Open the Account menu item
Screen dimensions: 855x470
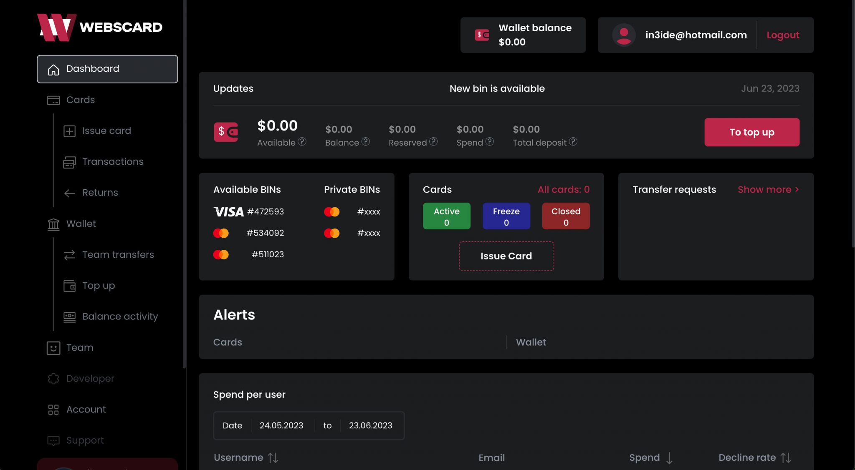pos(86,410)
